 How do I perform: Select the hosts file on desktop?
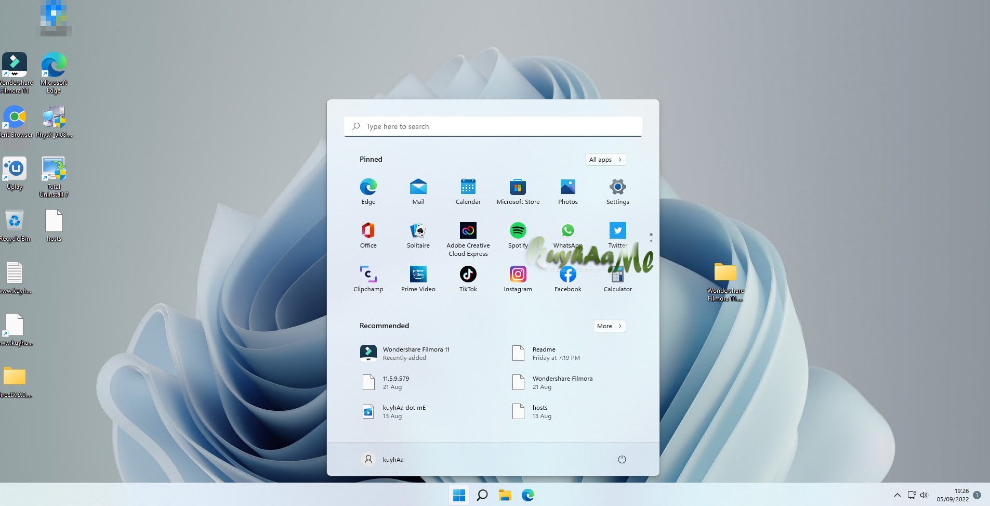54,226
